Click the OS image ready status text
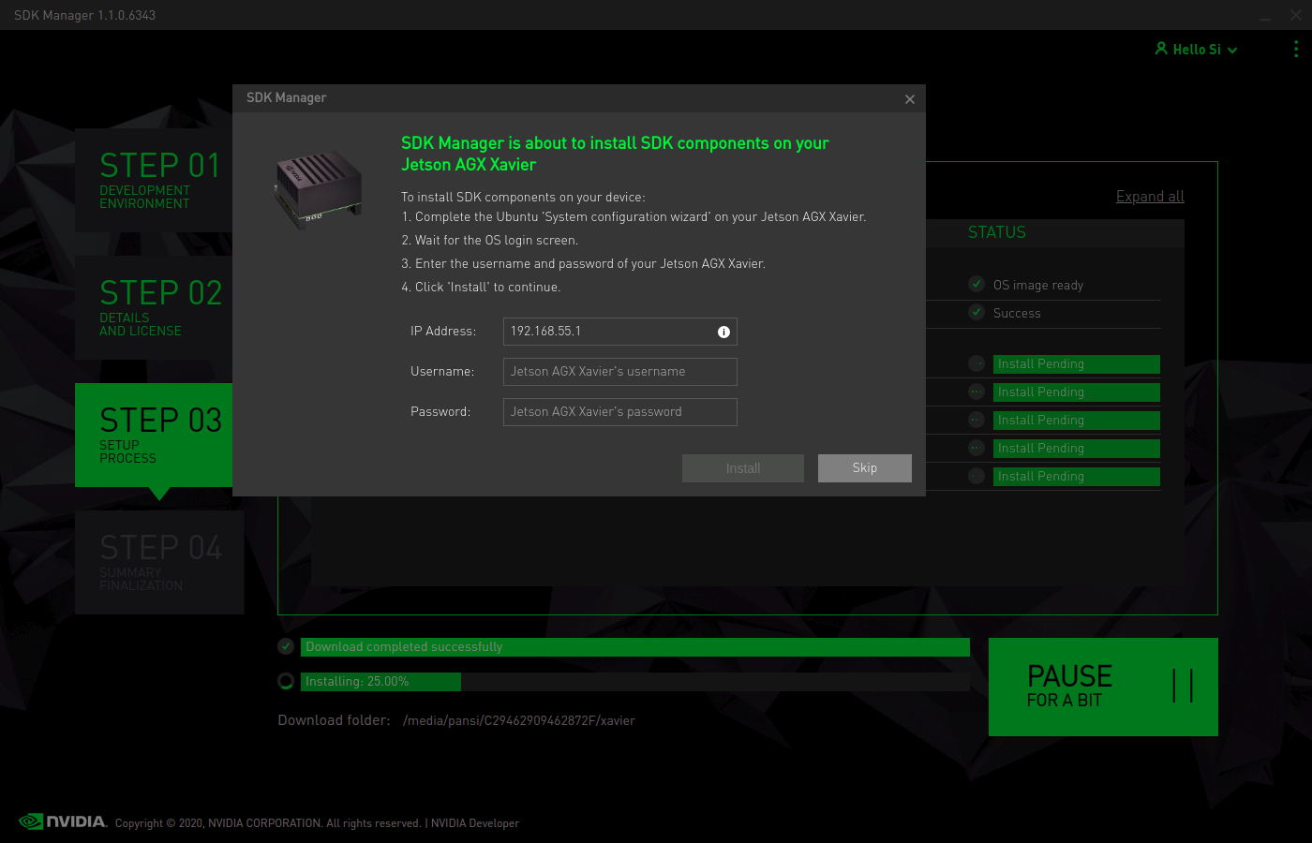 [1038, 285]
